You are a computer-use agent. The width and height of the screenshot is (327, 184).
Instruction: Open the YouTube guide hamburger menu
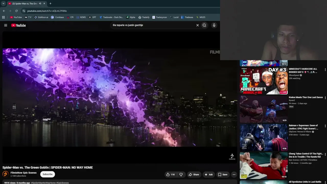pyautogui.click(x=6, y=25)
